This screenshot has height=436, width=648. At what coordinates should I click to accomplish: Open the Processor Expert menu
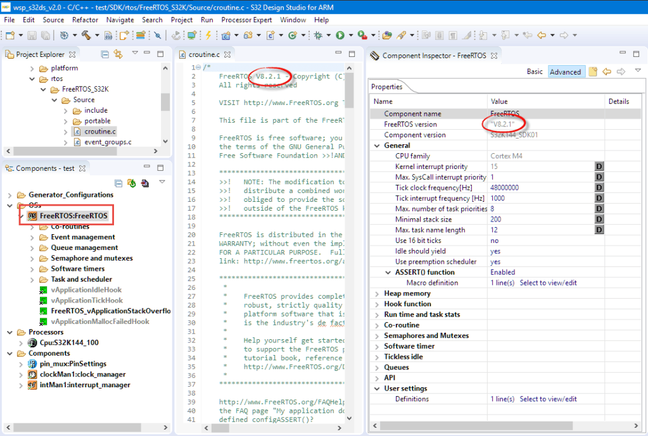tap(246, 20)
